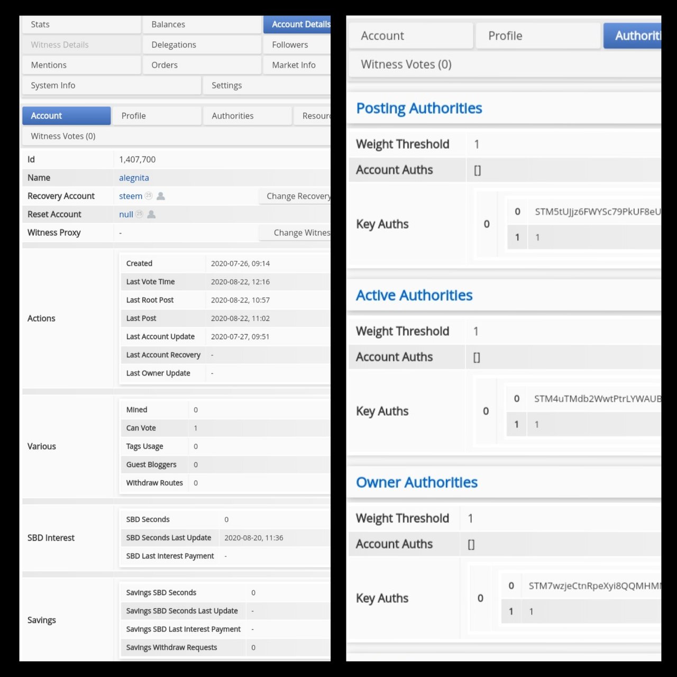Image resolution: width=677 pixels, height=677 pixels.
Task: Click the profile icon beside steem
Action: pyautogui.click(x=161, y=196)
